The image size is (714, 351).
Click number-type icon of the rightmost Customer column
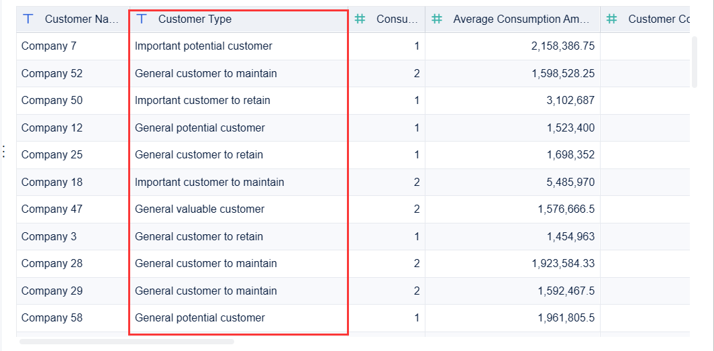coord(612,19)
